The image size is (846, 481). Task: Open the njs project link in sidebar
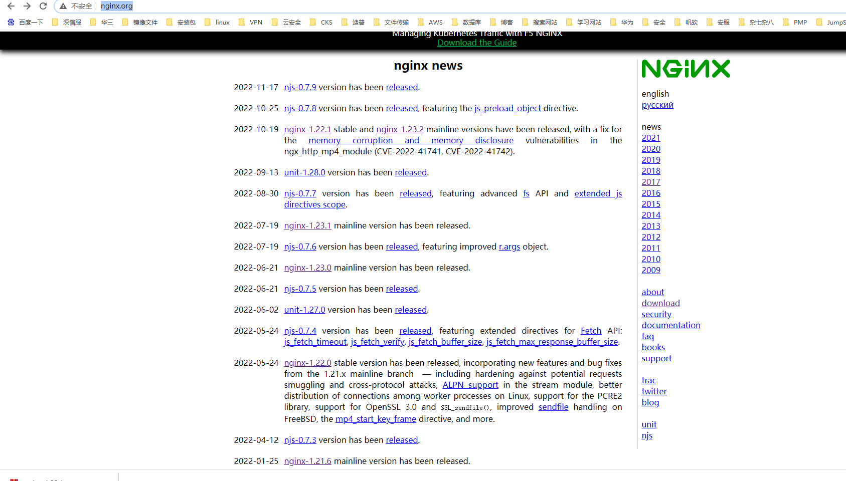click(647, 435)
